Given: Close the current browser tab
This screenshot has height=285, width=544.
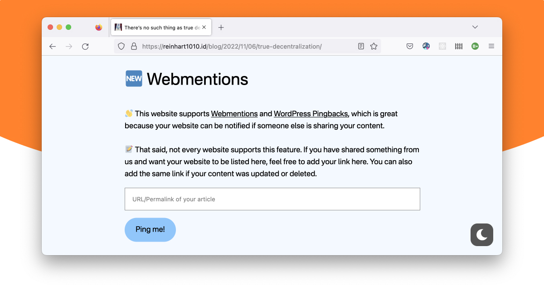Looking at the screenshot, I should click(204, 28).
